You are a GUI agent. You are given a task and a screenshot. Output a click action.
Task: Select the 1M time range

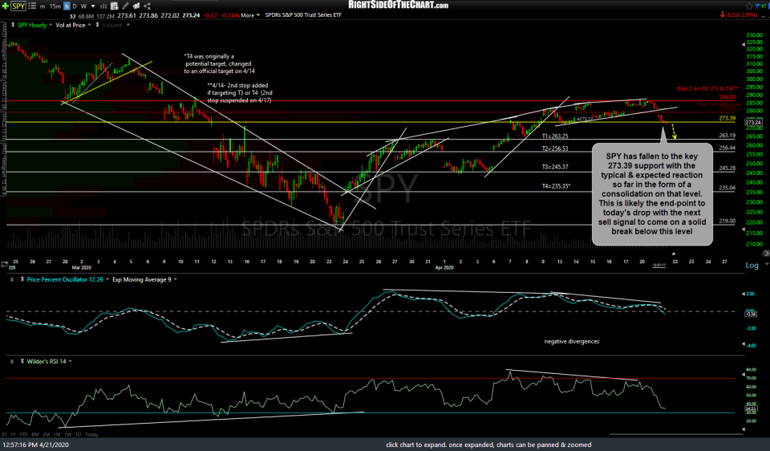pos(57,434)
